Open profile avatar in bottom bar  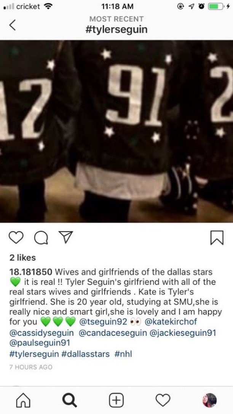[x=209, y=401]
